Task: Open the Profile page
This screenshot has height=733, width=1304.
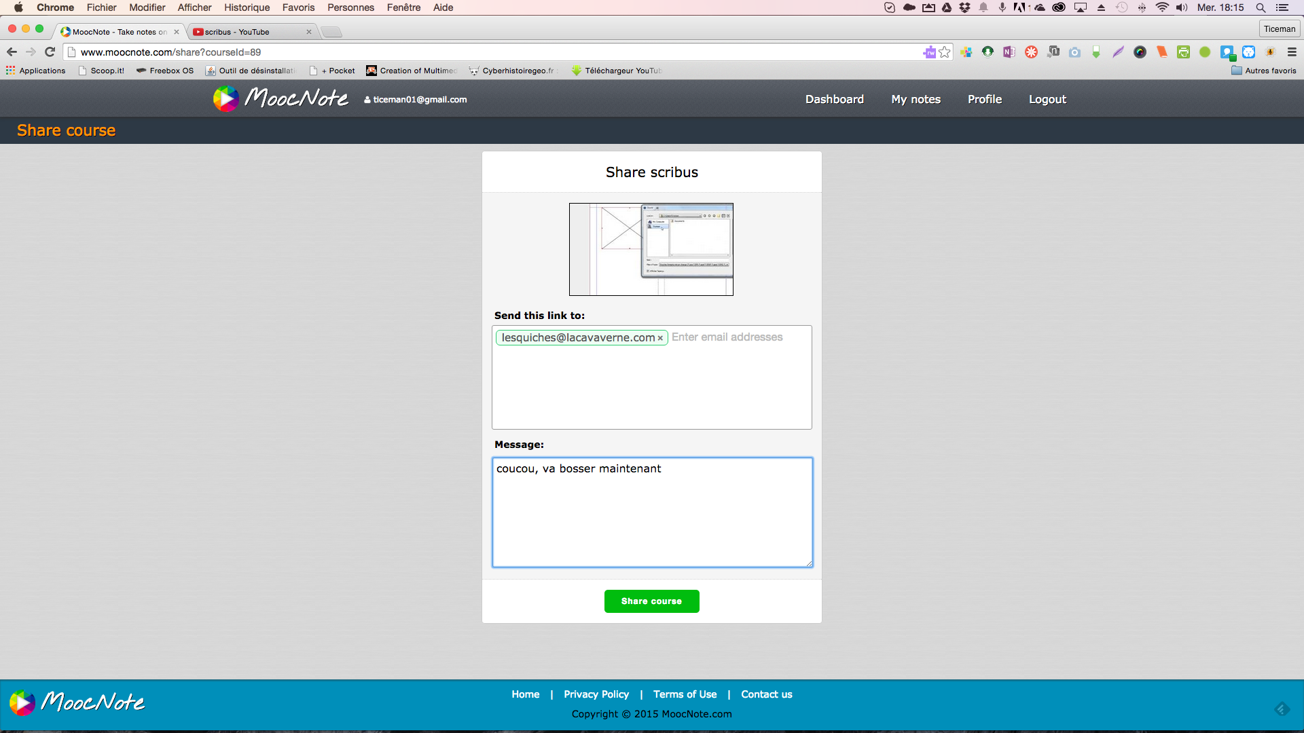Action: (985, 99)
